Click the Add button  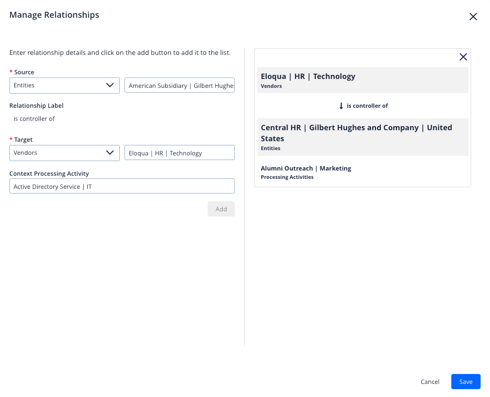coord(221,209)
